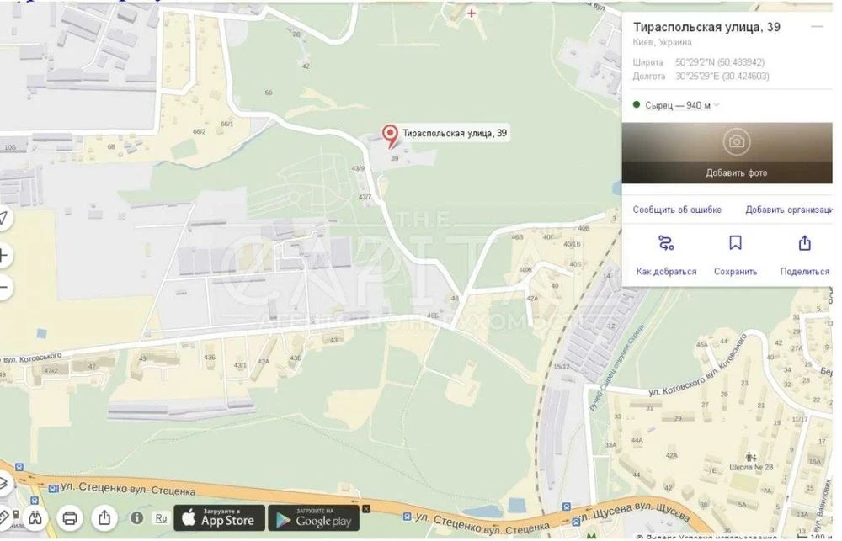This screenshot has height=541, width=842.
Task: Click latitude value 50°29'2"N
Action: 695,62
